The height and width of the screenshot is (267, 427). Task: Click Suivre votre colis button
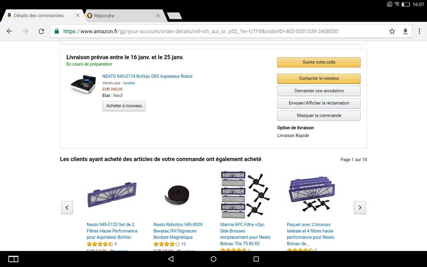(319, 62)
